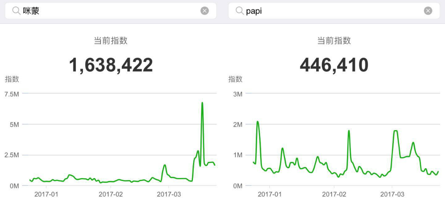
Task: Clear the 咪蒙 search field
Action: [x=204, y=11]
